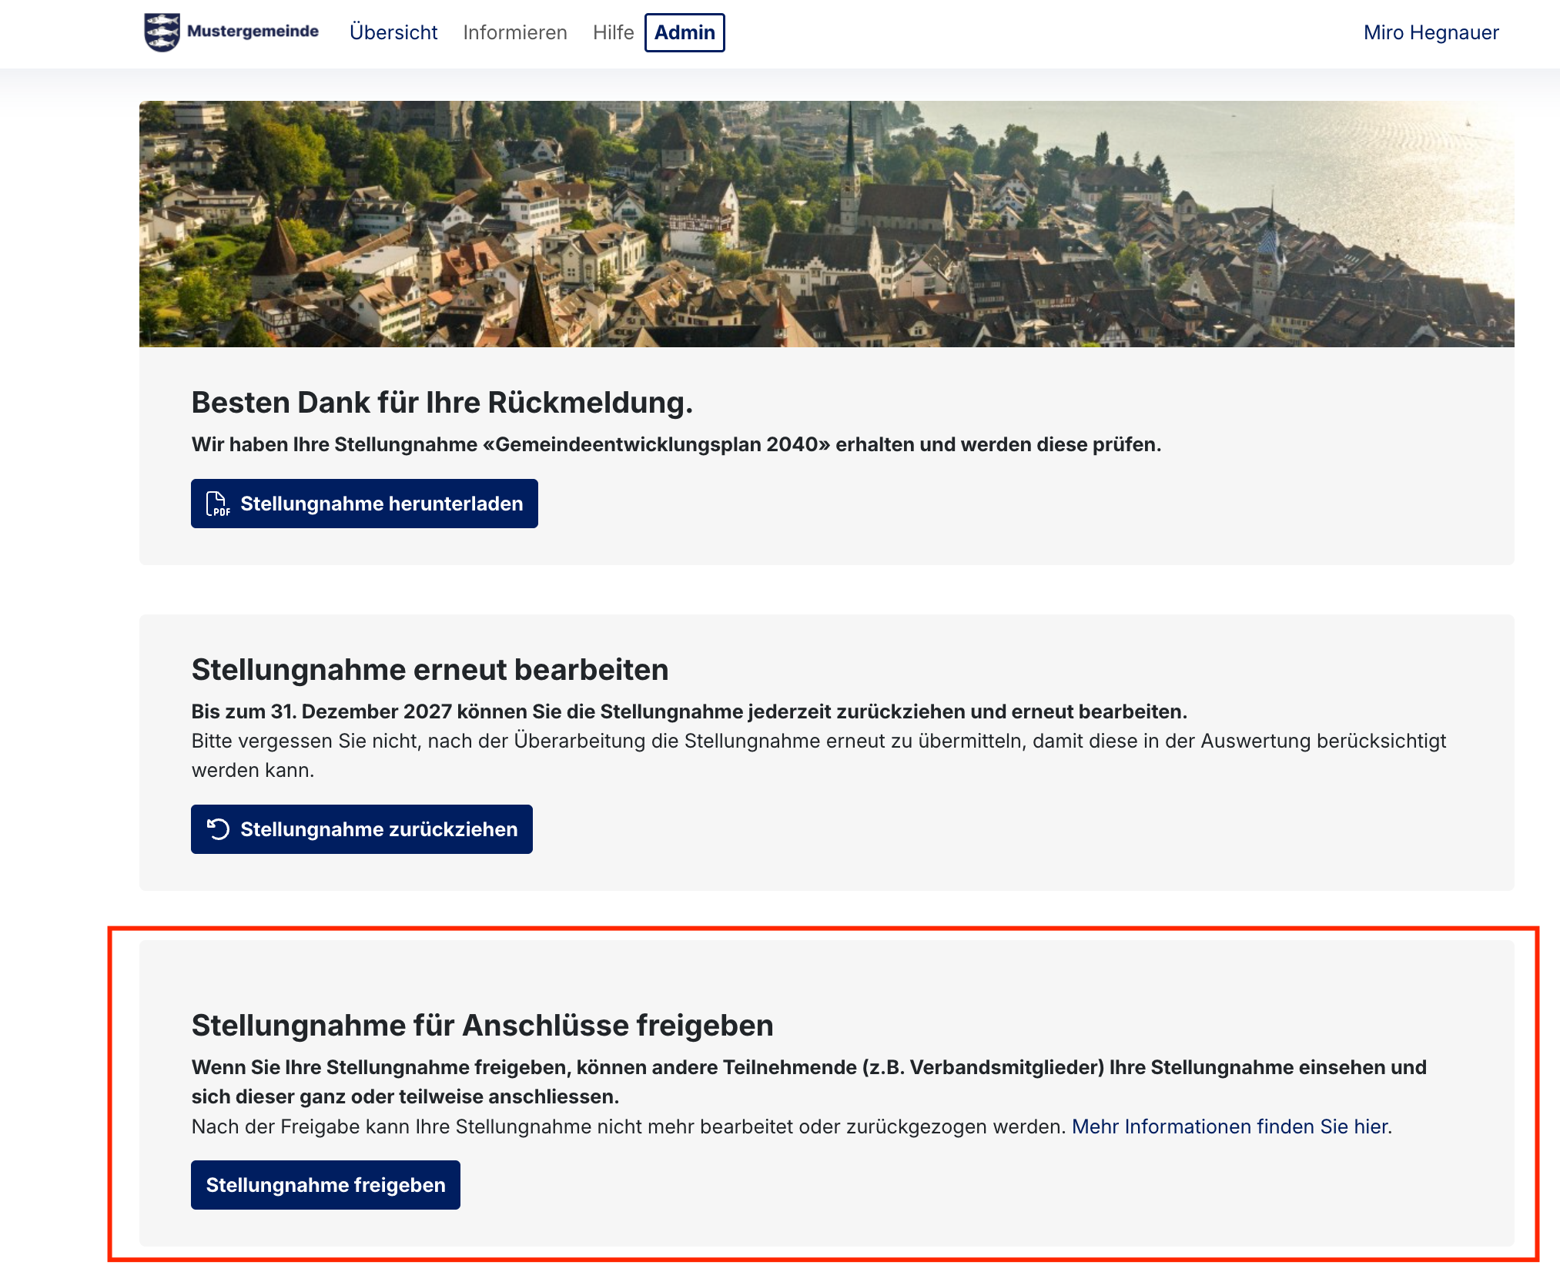Click the town aerial banner photo
Screen dimensions: 1560x1272
click(x=825, y=223)
